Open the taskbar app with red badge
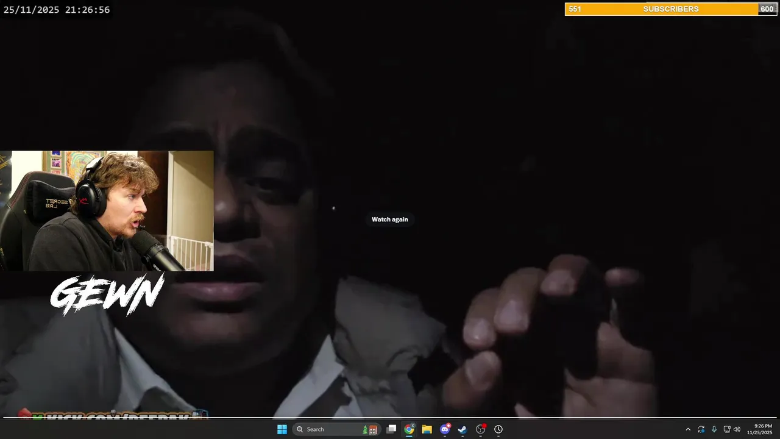Image resolution: width=780 pixels, height=439 pixels. tap(480, 429)
